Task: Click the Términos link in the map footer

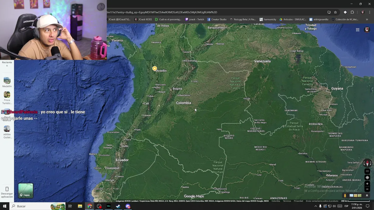Action: pyautogui.click(x=287, y=201)
